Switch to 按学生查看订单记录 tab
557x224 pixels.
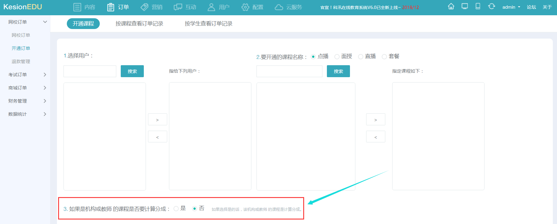[209, 24]
